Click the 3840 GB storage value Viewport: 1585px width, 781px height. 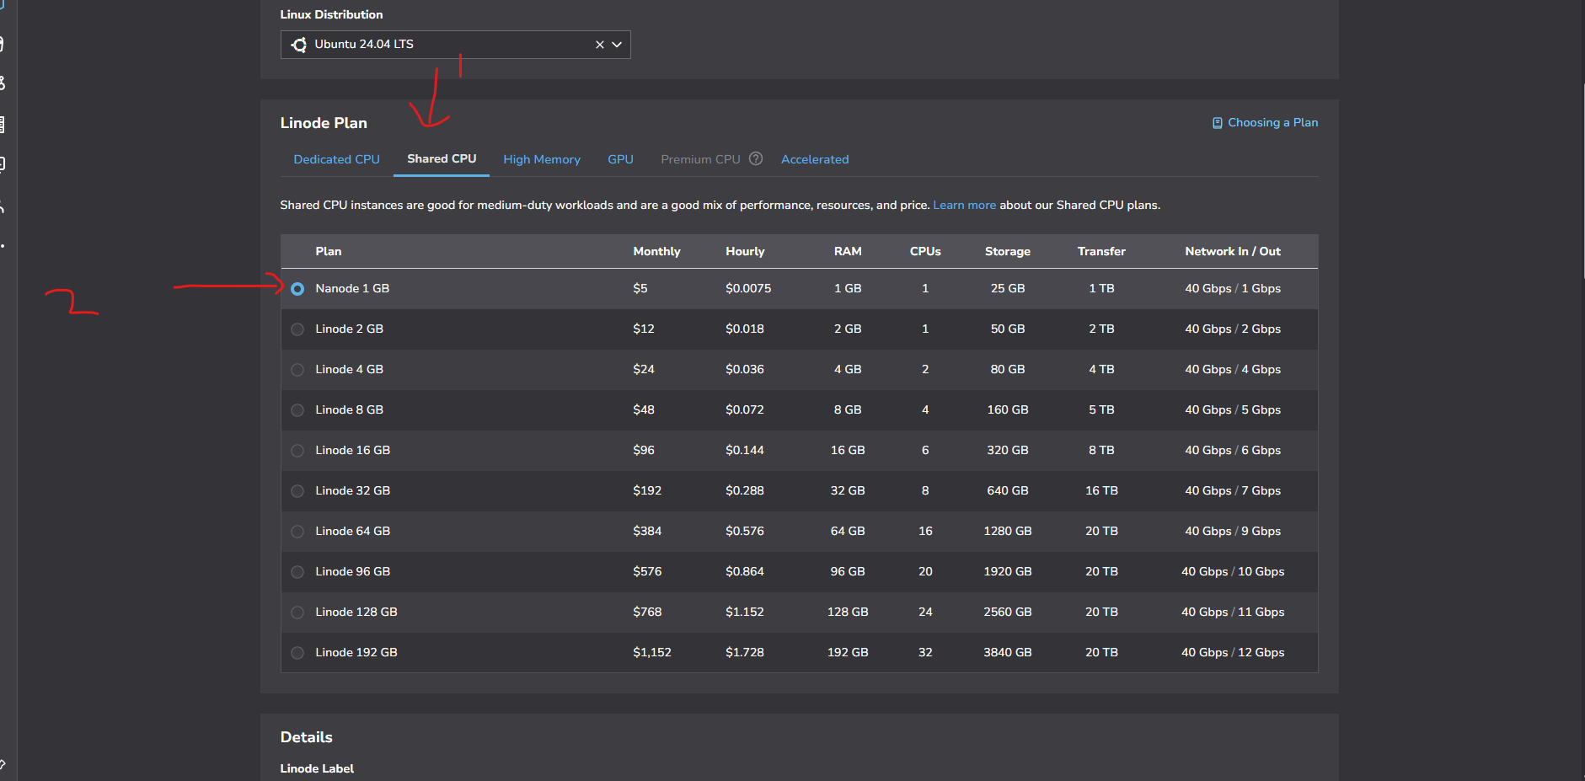[x=1008, y=652]
